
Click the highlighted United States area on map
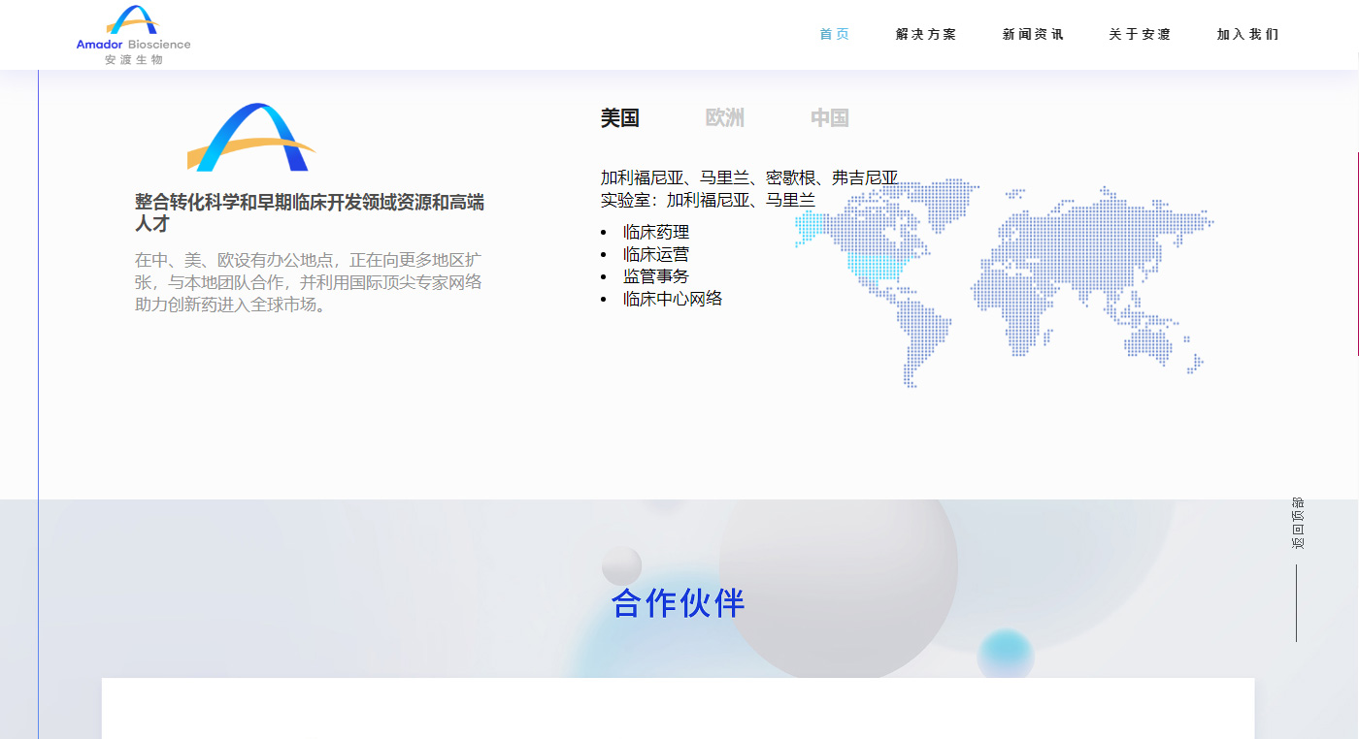[x=879, y=267]
